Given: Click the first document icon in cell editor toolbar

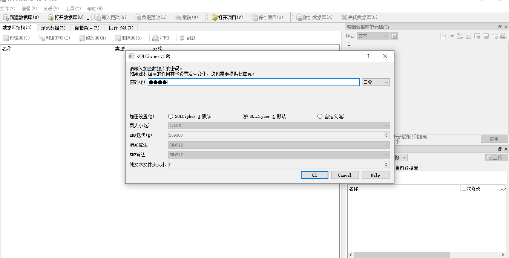Looking at the screenshot, I should [x=443, y=36].
